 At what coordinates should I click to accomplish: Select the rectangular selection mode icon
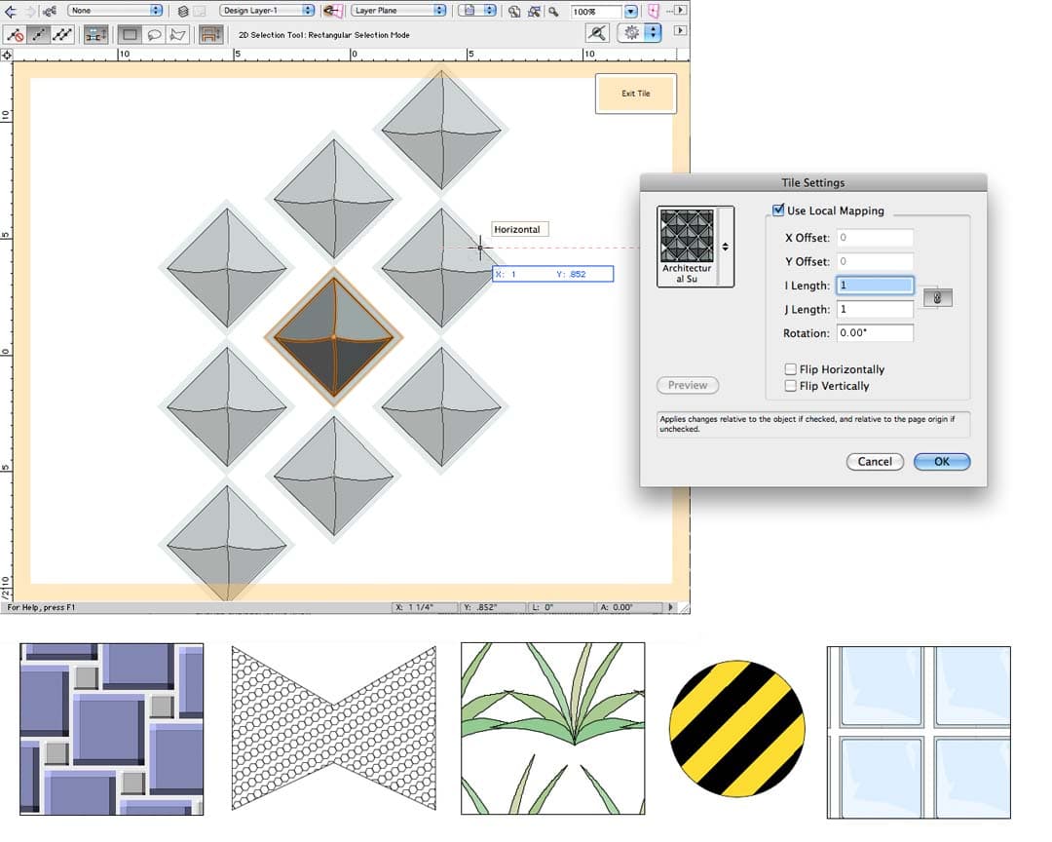click(131, 33)
